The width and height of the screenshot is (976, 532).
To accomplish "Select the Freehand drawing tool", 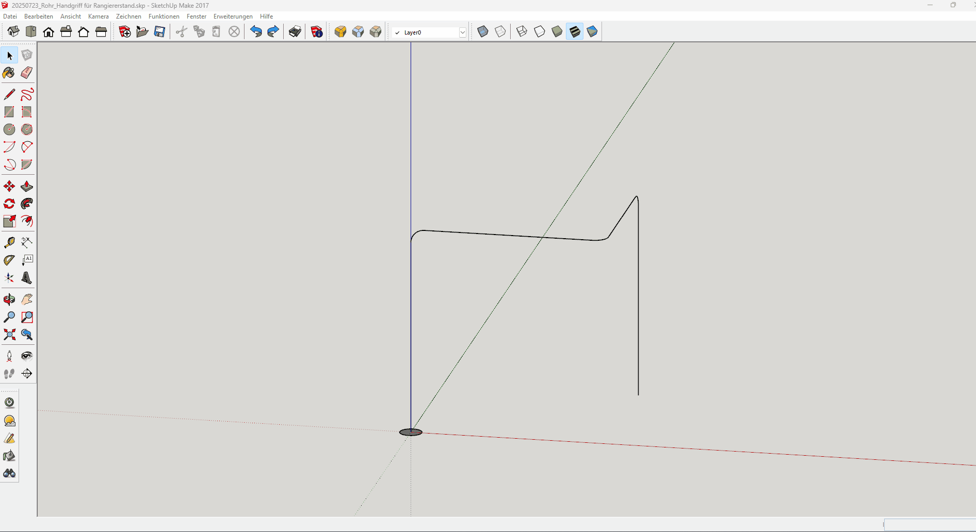I will tap(27, 94).
